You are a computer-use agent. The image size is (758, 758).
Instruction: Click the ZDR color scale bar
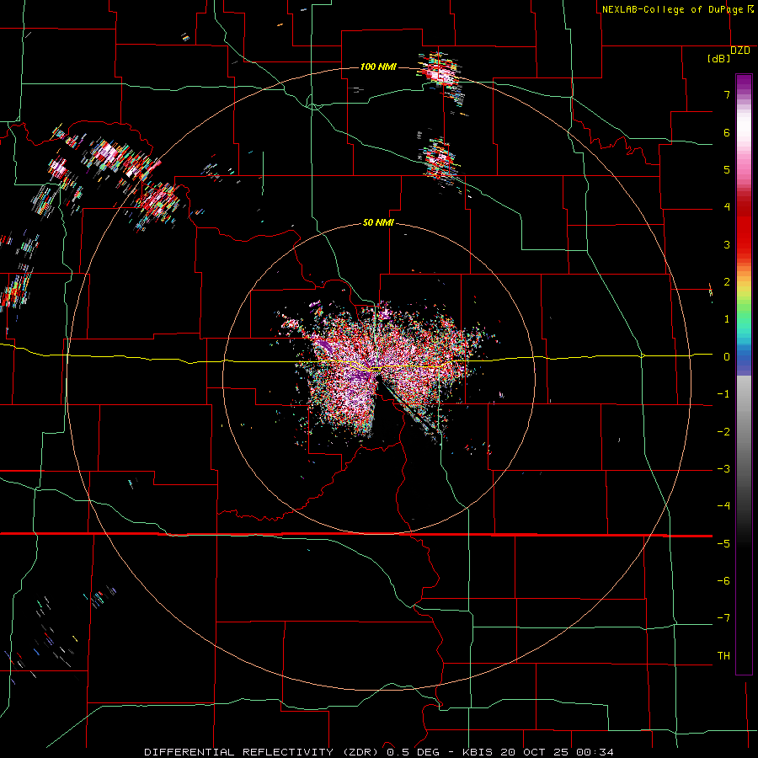coord(744,374)
